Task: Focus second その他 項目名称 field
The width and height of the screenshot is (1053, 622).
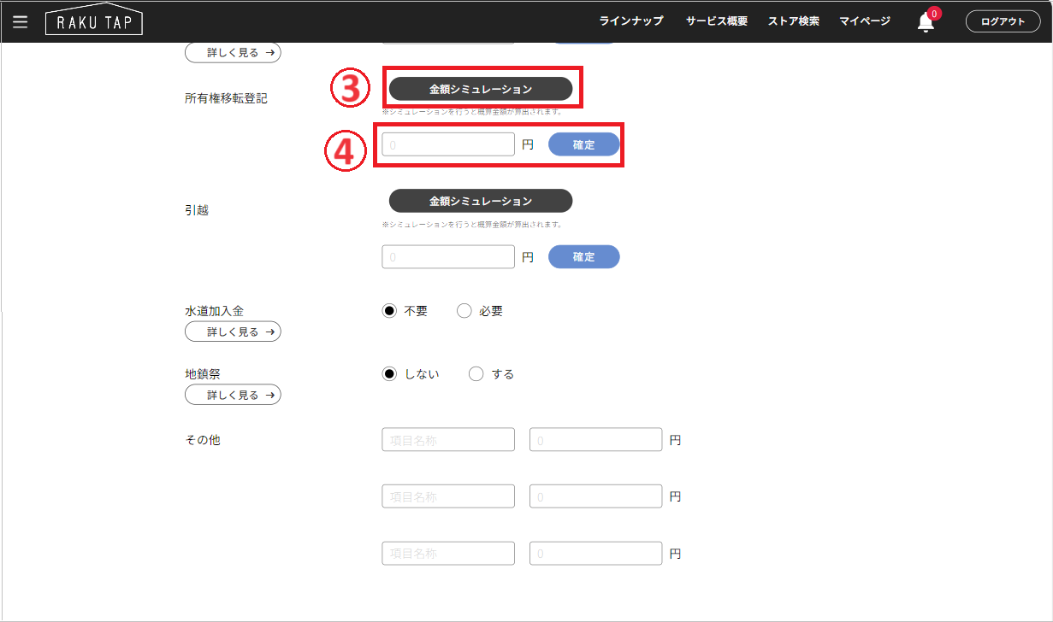Action: coord(448,496)
